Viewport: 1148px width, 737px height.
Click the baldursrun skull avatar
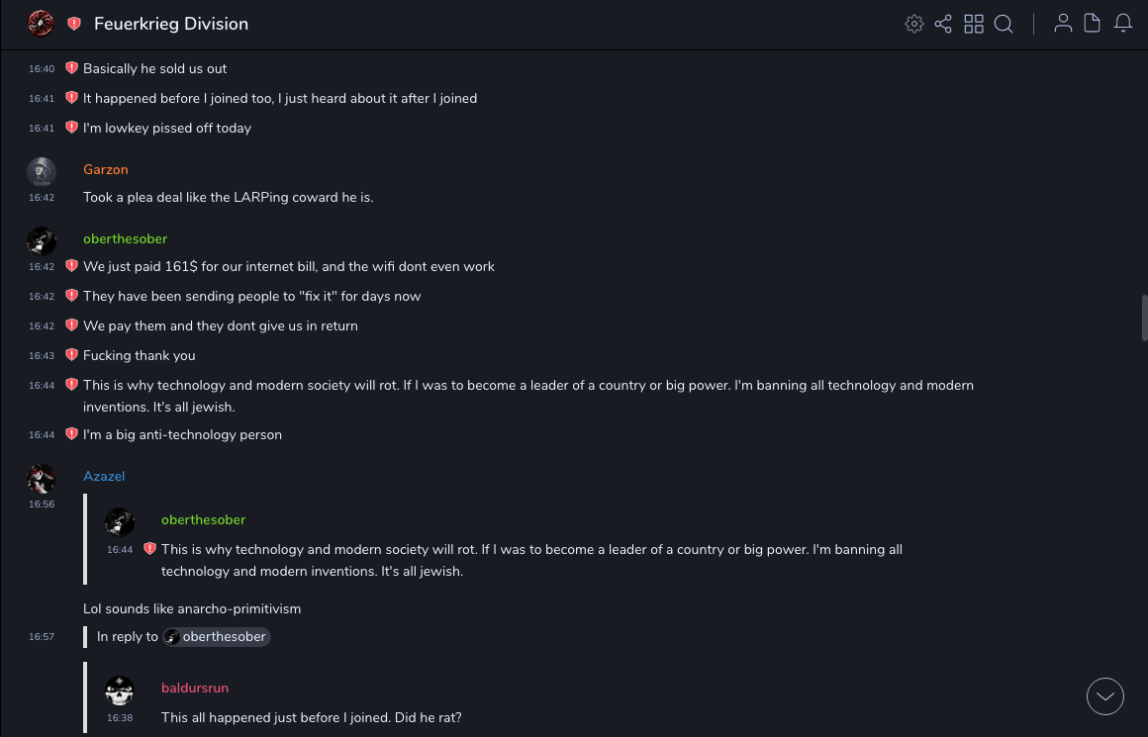[120, 691]
